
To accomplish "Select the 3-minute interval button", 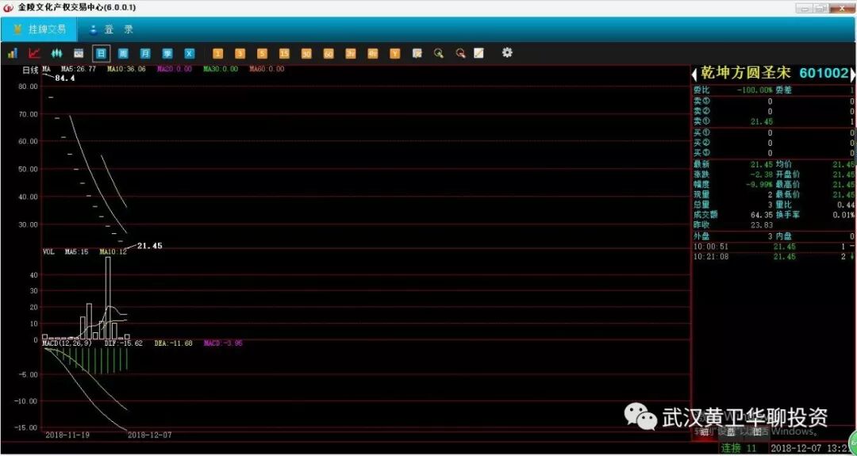I will click(x=240, y=53).
